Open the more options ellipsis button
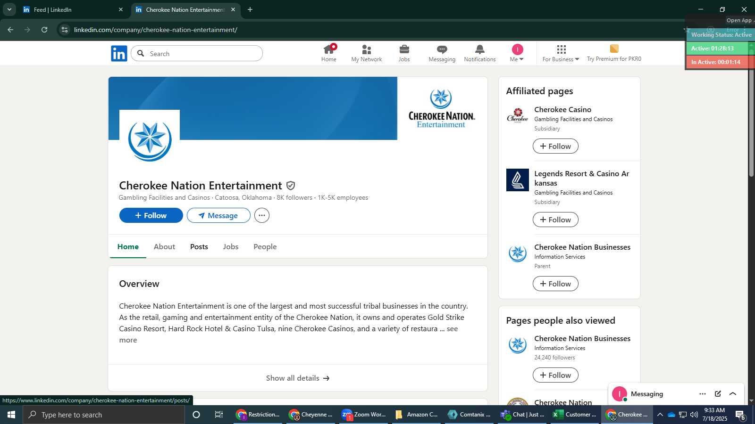755x424 pixels. pos(262,215)
